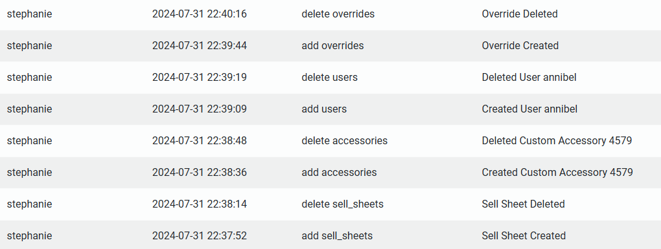Click the 'delete overrides' action cell
Image resolution: width=661 pixels, height=249 pixels.
(x=338, y=14)
